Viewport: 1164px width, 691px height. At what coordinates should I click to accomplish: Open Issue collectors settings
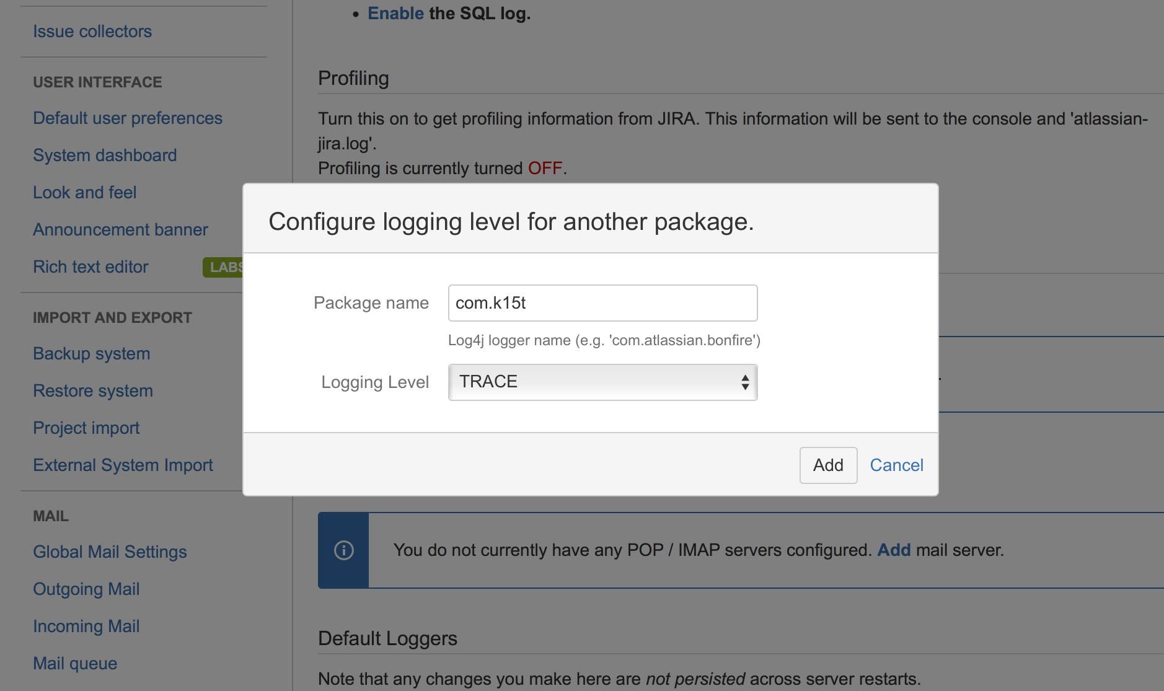coord(92,31)
